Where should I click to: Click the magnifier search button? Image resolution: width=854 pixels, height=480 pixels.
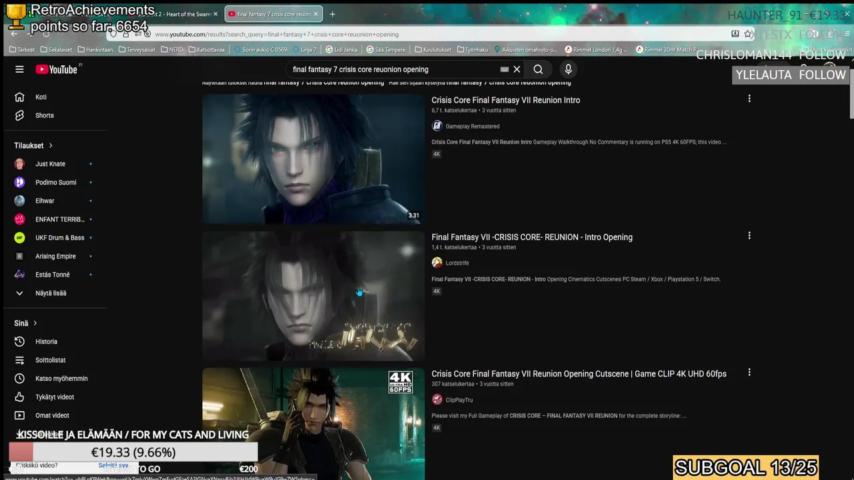point(538,69)
